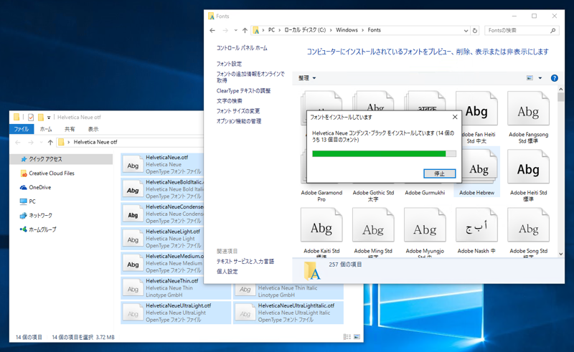Image resolution: width=574 pixels, height=352 pixels.
Task: Click Adobe Garamond Pro font label
Action: (321, 196)
